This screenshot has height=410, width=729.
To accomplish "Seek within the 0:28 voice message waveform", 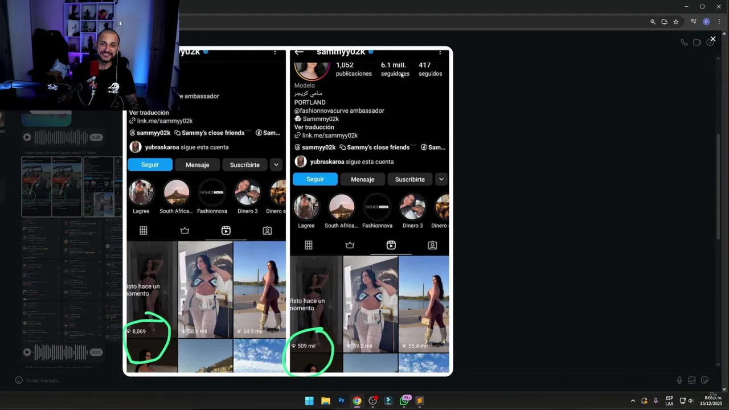I will (61, 137).
